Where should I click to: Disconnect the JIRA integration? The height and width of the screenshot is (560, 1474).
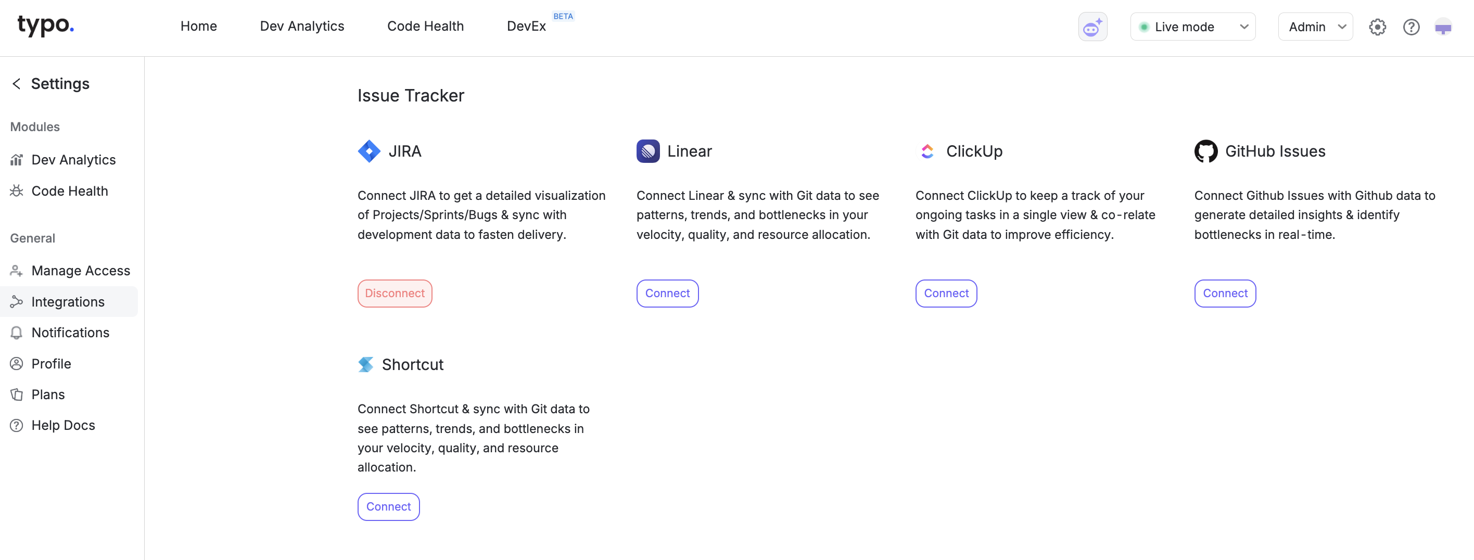pos(395,294)
